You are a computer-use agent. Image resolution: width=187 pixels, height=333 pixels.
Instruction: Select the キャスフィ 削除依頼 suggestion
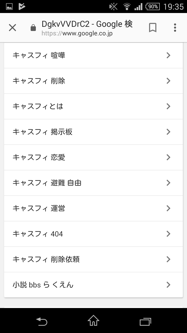pos(46,259)
